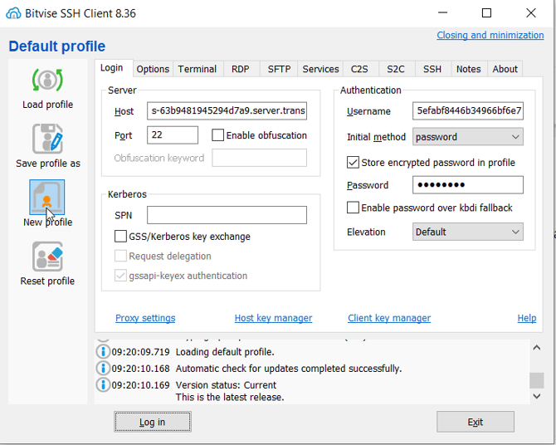
Task: Click the Help link
Action: [x=527, y=318]
